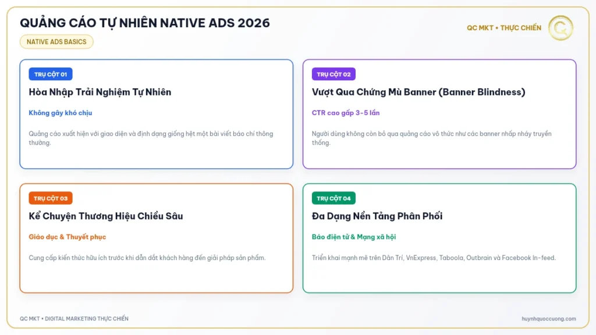Select the title QUẢNG CÁO TỰ NHIÊN NATIVE ADS 2026
Viewport: 596px width, 335px height.
pos(145,23)
